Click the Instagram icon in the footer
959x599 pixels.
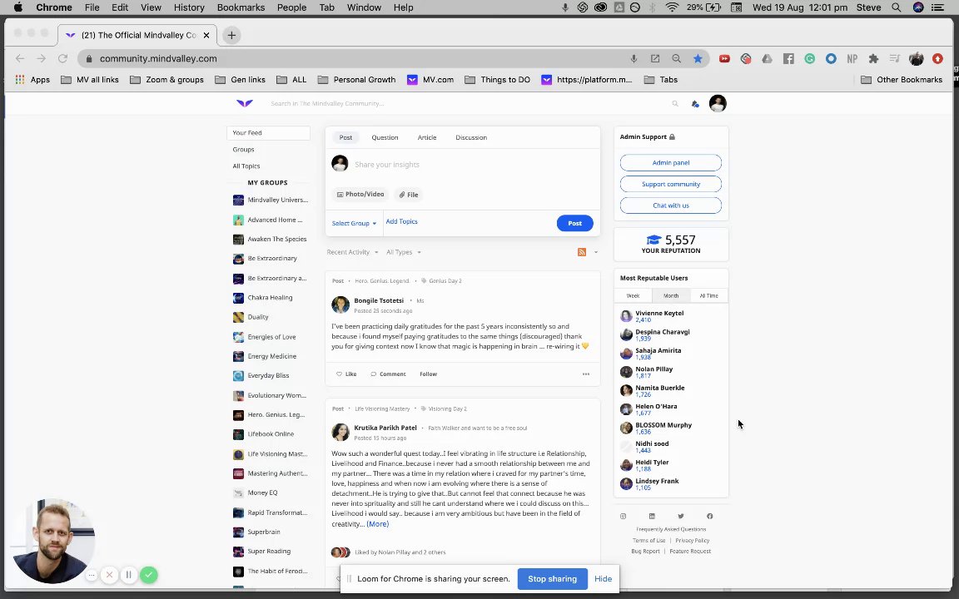[x=624, y=517]
